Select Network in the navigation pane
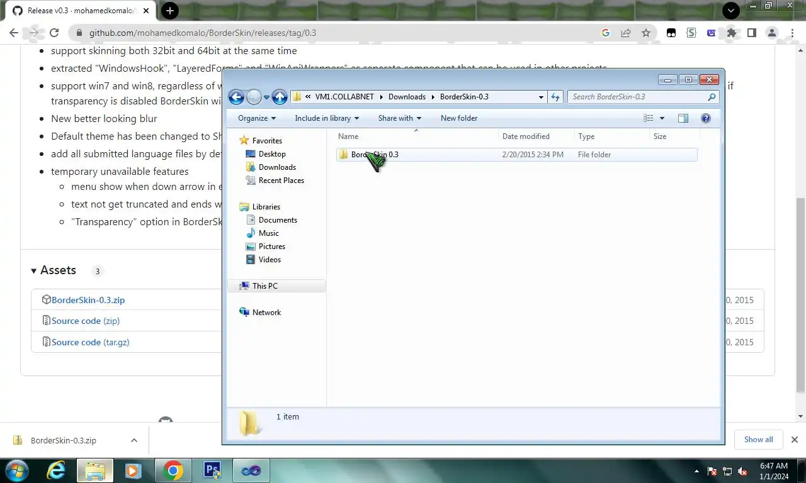 coord(266,313)
